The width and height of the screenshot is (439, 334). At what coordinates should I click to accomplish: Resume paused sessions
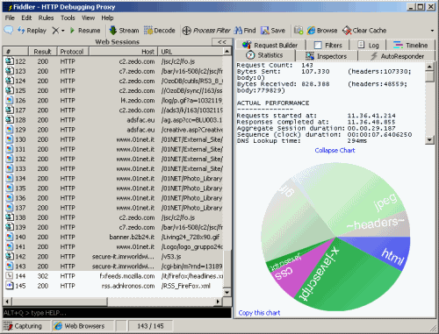click(85, 31)
